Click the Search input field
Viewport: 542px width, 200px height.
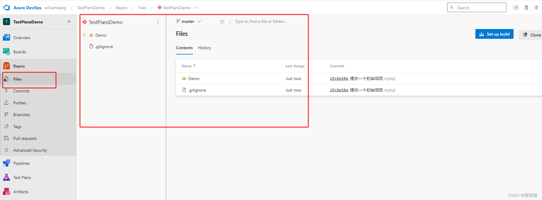(477, 8)
